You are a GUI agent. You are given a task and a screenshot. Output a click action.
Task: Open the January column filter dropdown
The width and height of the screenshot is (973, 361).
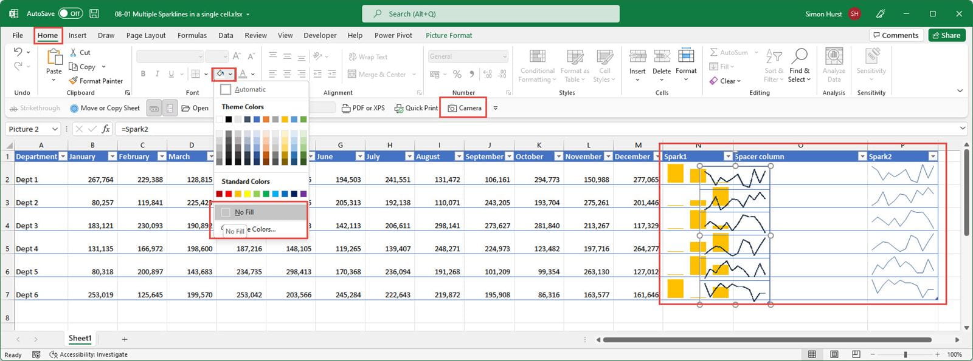click(x=112, y=157)
